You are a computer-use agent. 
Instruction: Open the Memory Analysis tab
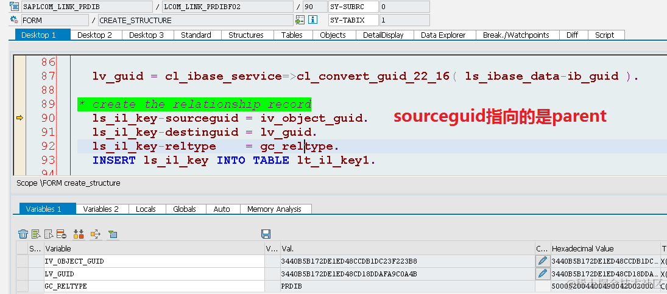(x=274, y=209)
